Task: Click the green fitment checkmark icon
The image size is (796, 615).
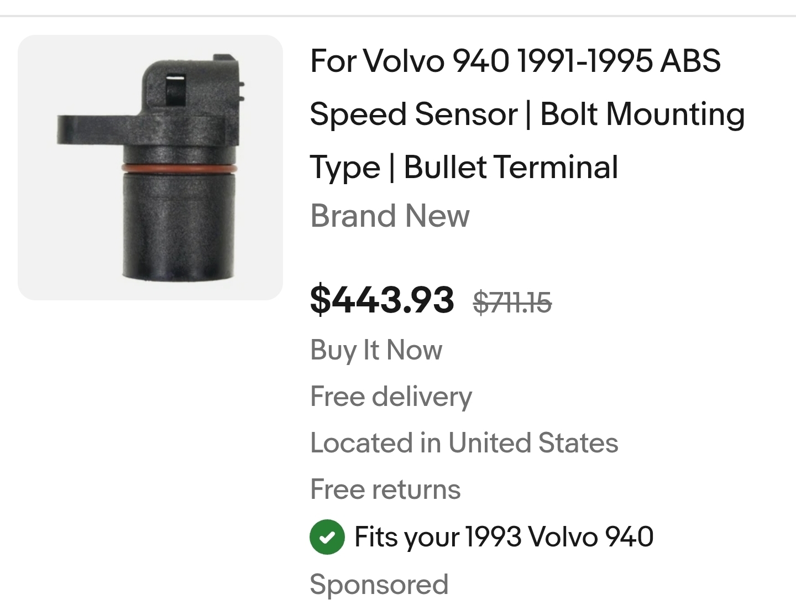Action: tap(327, 536)
